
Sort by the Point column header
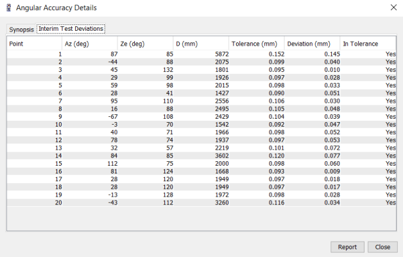[34, 44]
